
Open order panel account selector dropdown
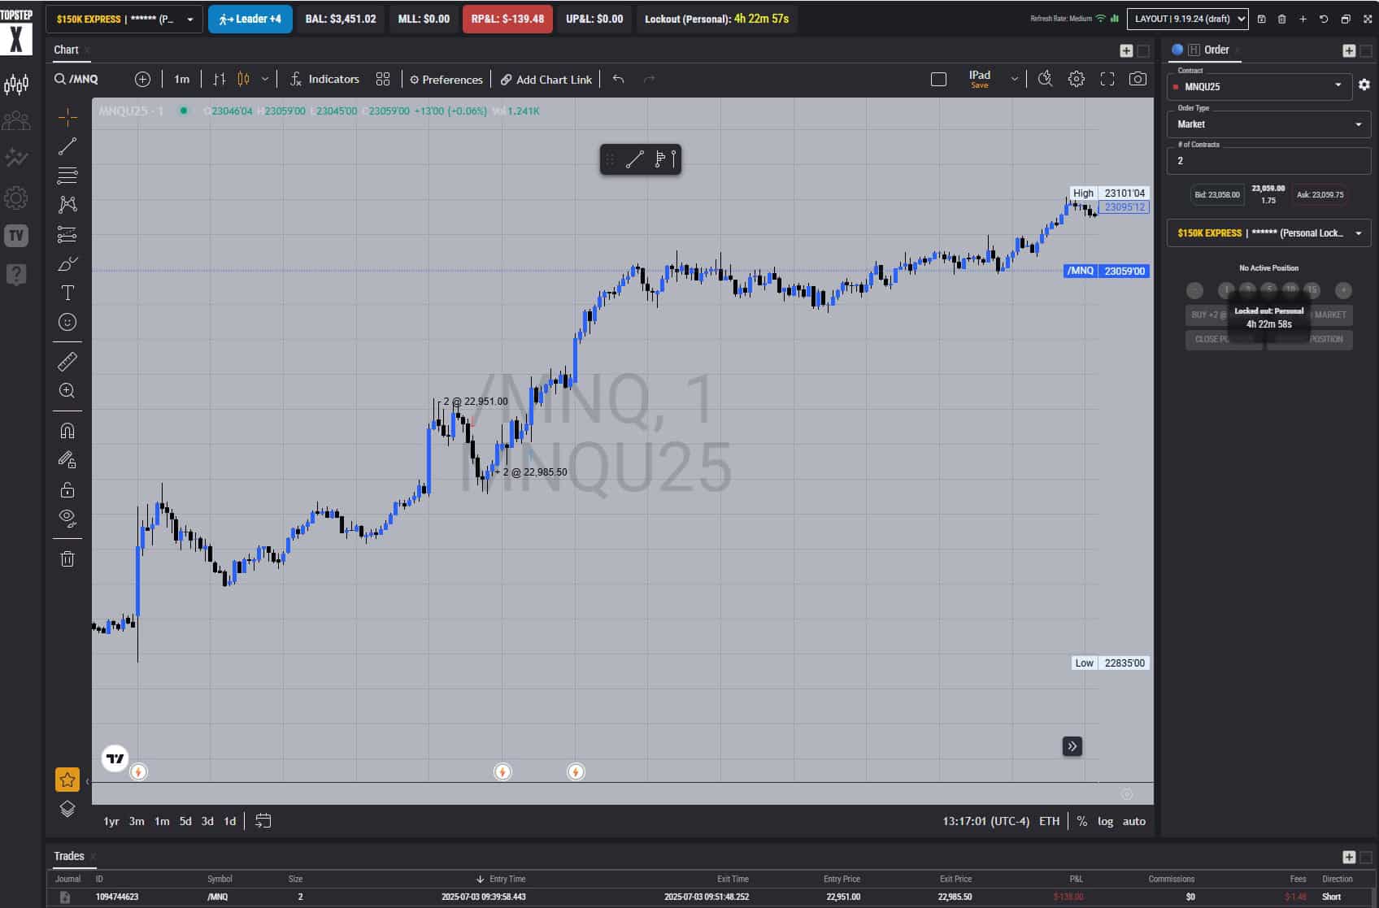tap(1268, 233)
